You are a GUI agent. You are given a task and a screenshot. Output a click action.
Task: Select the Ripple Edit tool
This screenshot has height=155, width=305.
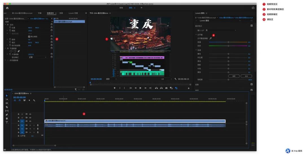coord(7,103)
